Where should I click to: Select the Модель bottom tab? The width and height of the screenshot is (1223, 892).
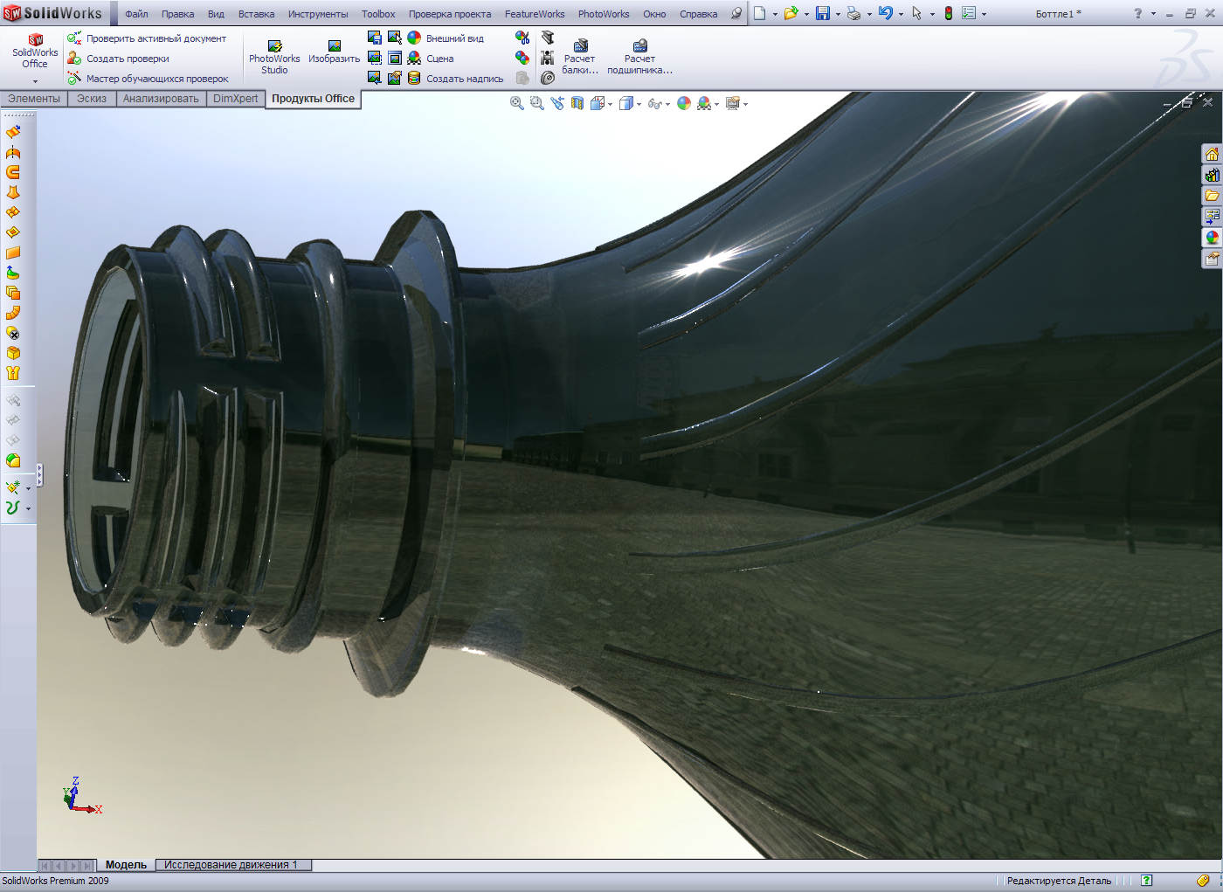126,865
